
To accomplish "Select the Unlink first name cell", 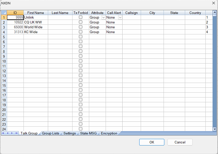I will pos(36,17).
